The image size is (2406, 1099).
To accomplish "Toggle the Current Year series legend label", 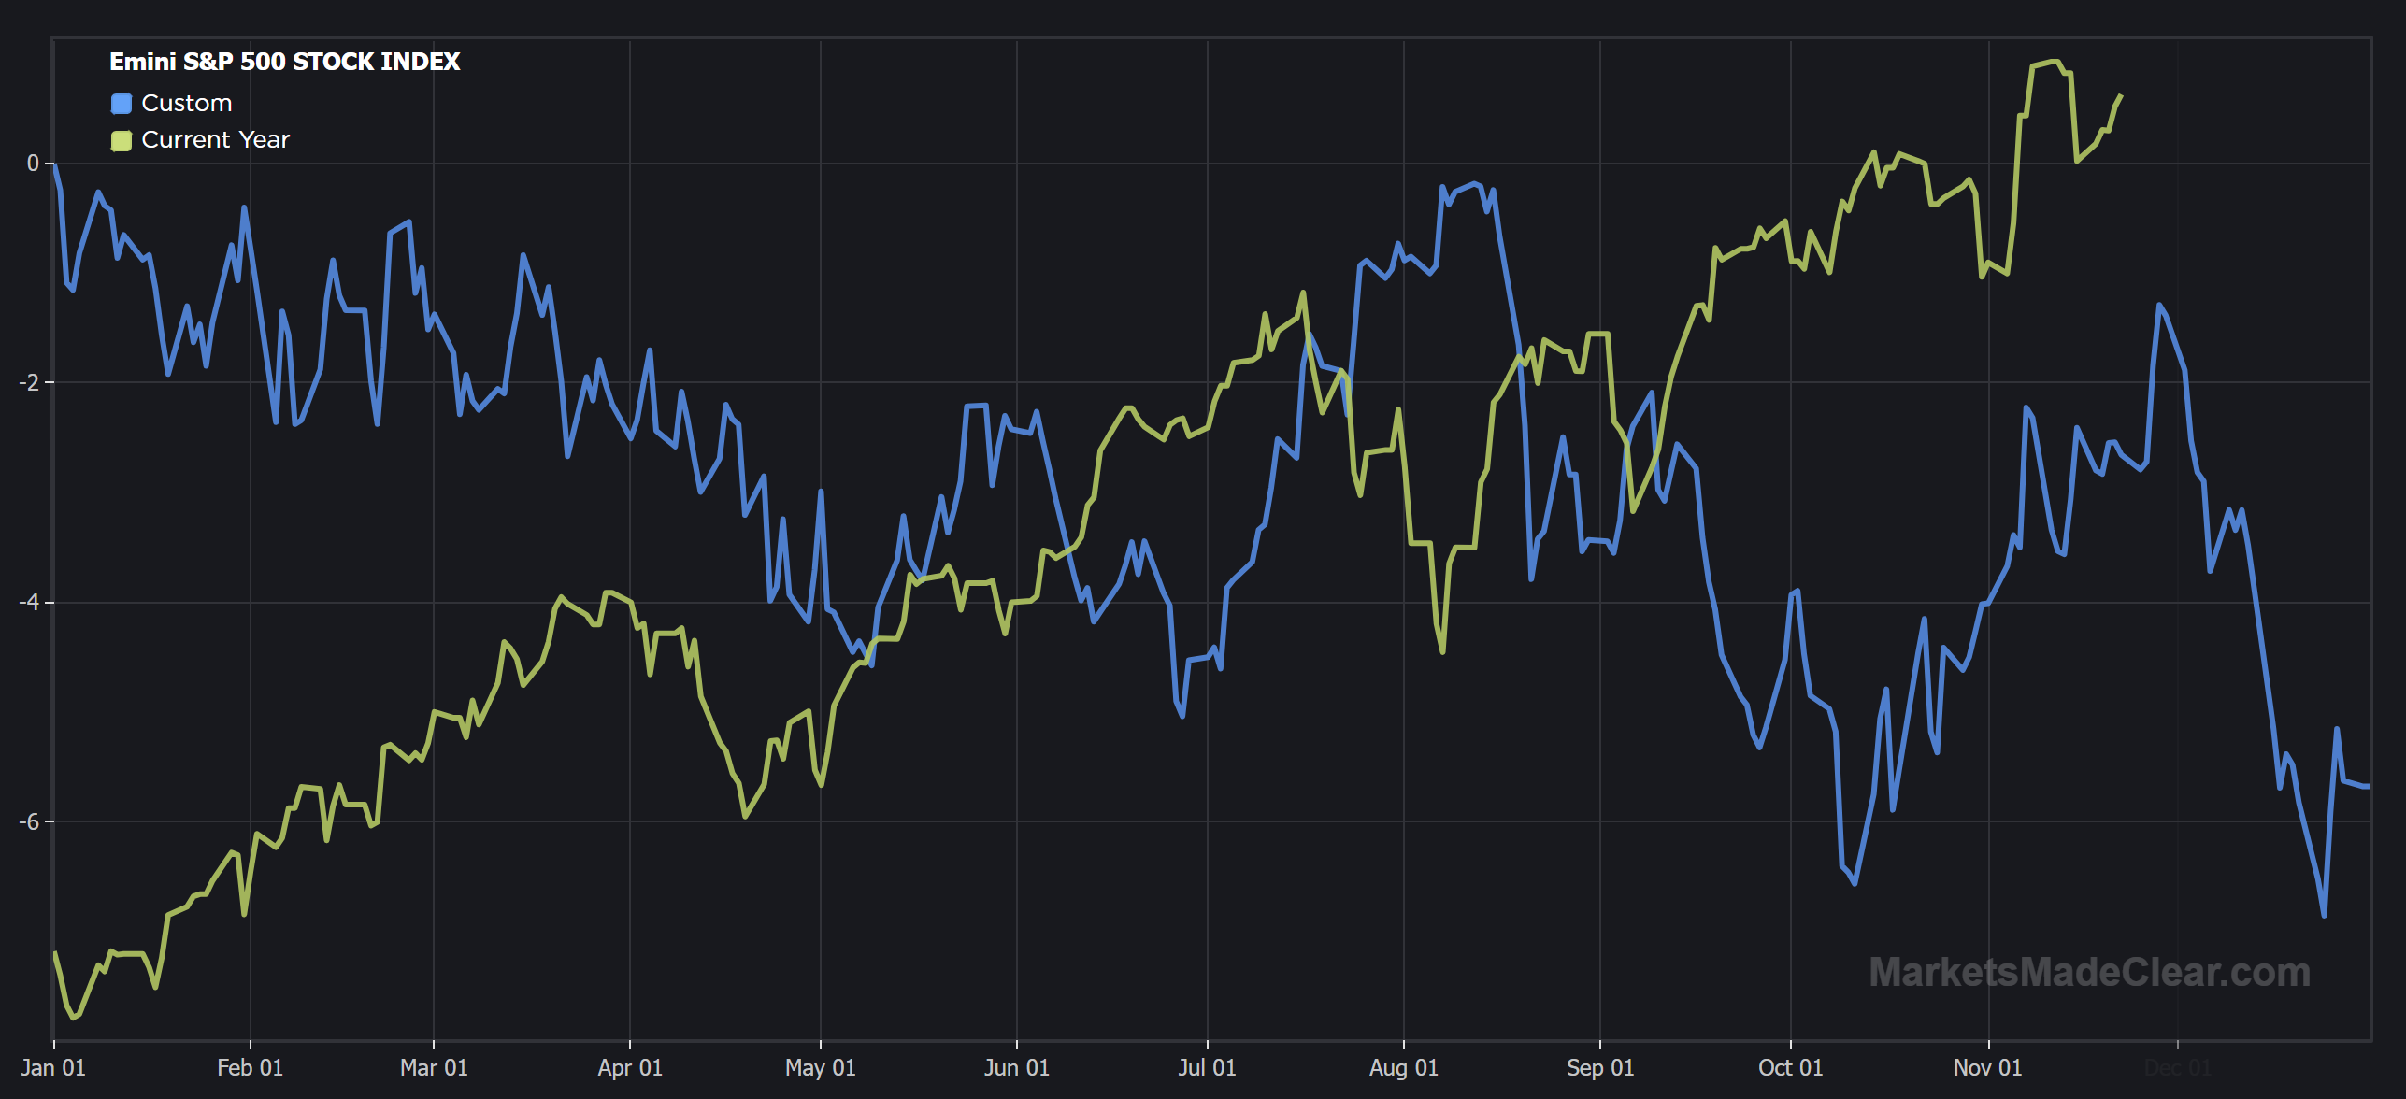I will 216,139.
